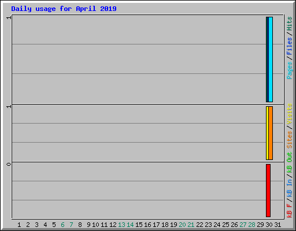Click green weekend day 27 label

pos(243,225)
